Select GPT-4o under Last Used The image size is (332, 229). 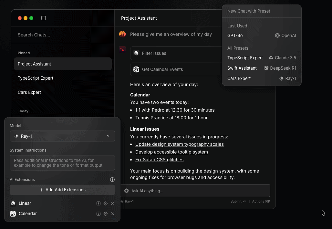click(x=235, y=35)
